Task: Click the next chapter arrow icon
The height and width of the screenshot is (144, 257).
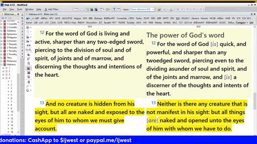Action: [x=28, y=41]
